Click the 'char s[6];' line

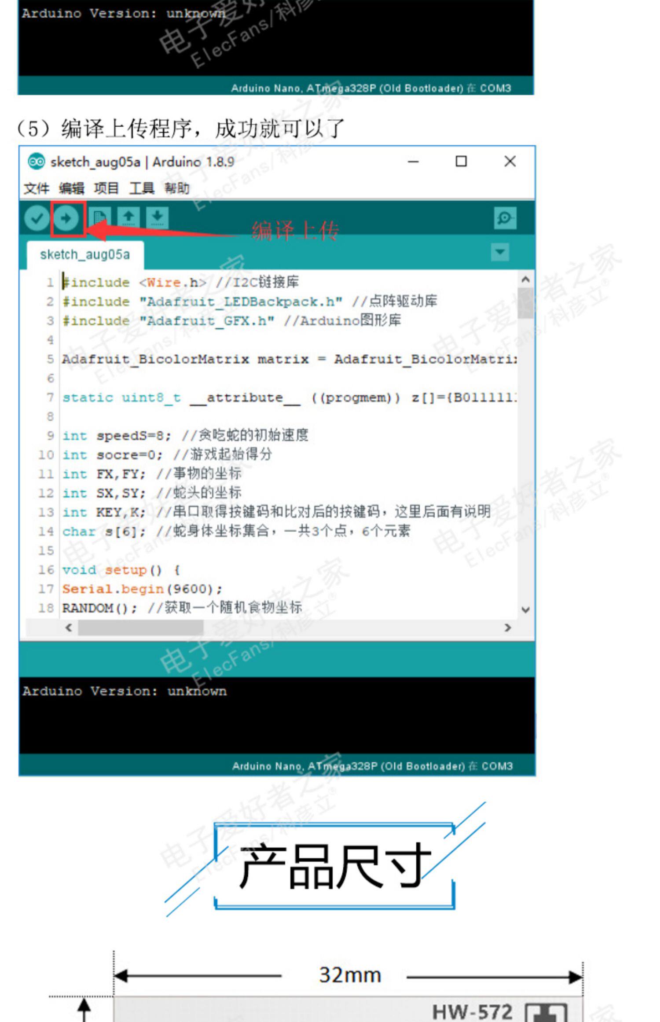pos(236,531)
